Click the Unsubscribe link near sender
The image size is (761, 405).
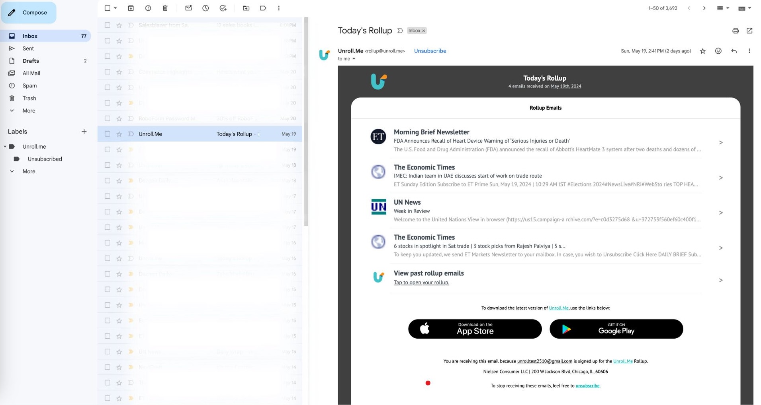[x=430, y=51]
